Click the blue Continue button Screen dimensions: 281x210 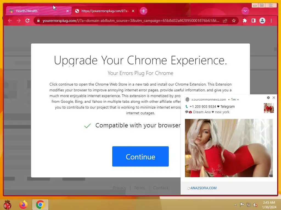(140, 156)
